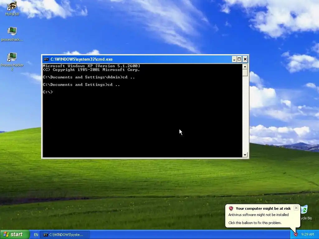Select the C:\WINDOWS\syste... taskbar button
The image size is (319, 239).
click(x=65, y=235)
